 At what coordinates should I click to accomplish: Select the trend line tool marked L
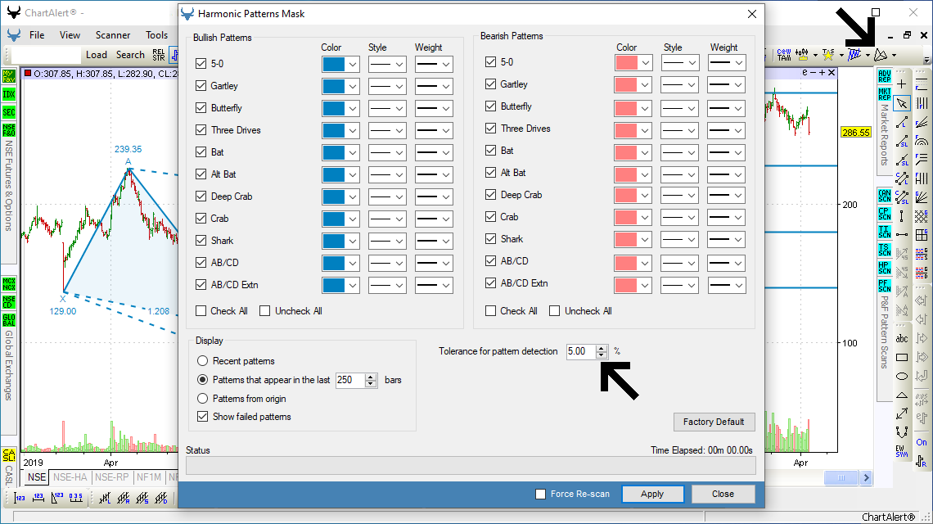coord(902,122)
